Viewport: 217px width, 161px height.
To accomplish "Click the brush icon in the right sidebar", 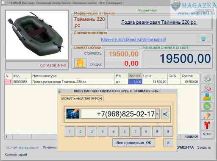I will pyautogui.click(x=207, y=116).
